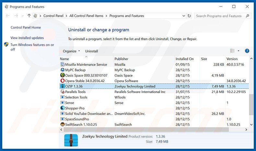
Task: Select the Shopper-Pro entry name
Action: point(75,108)
